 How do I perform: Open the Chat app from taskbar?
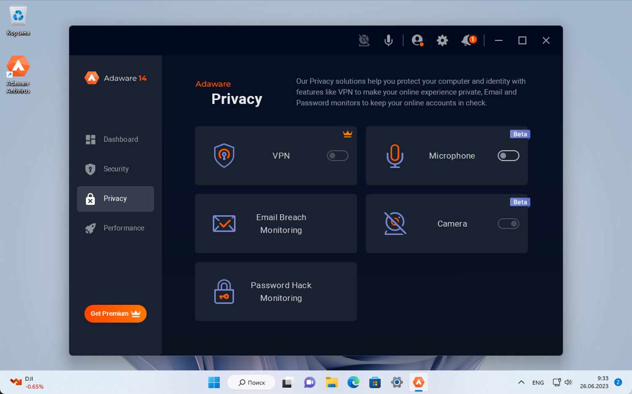pyautogui.click(x=310, y=382)
